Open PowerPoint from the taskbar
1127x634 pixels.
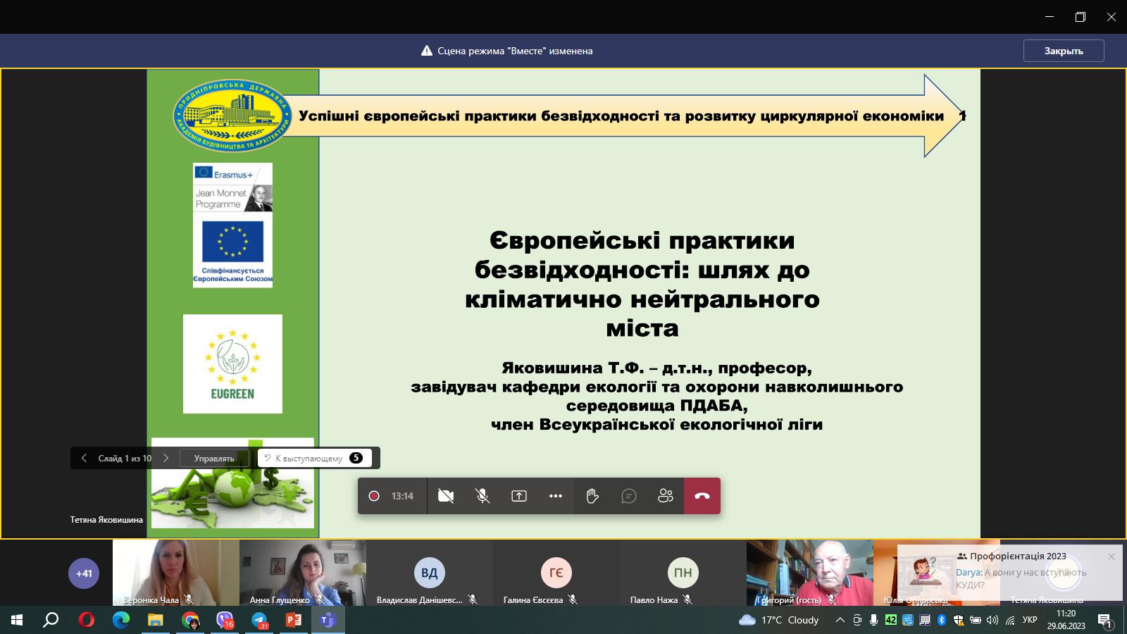pos(293,621)
